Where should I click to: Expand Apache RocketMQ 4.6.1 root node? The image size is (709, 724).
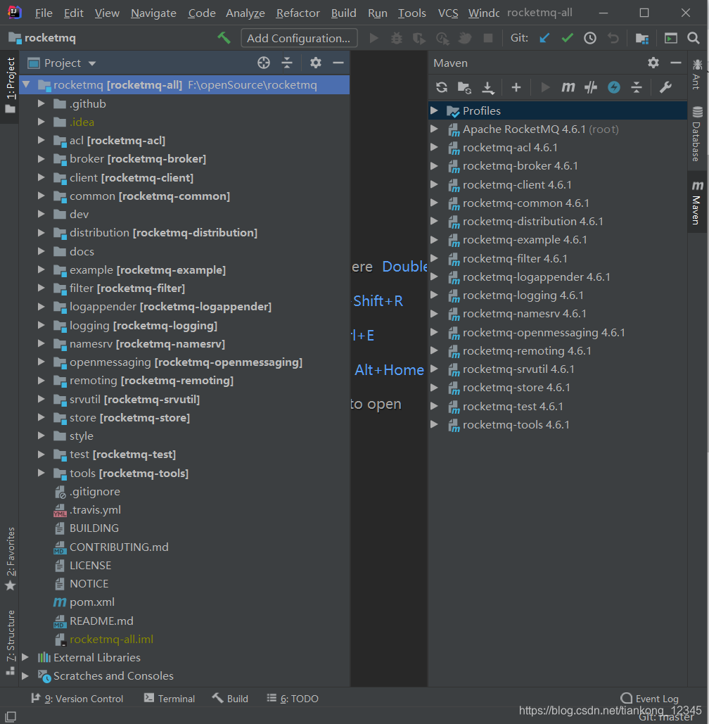coord(434,129)
